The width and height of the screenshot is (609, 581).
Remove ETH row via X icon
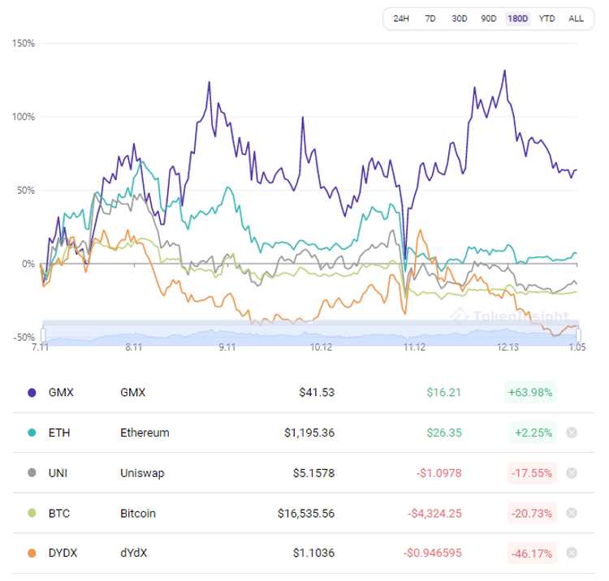click(x=572, y=433)
